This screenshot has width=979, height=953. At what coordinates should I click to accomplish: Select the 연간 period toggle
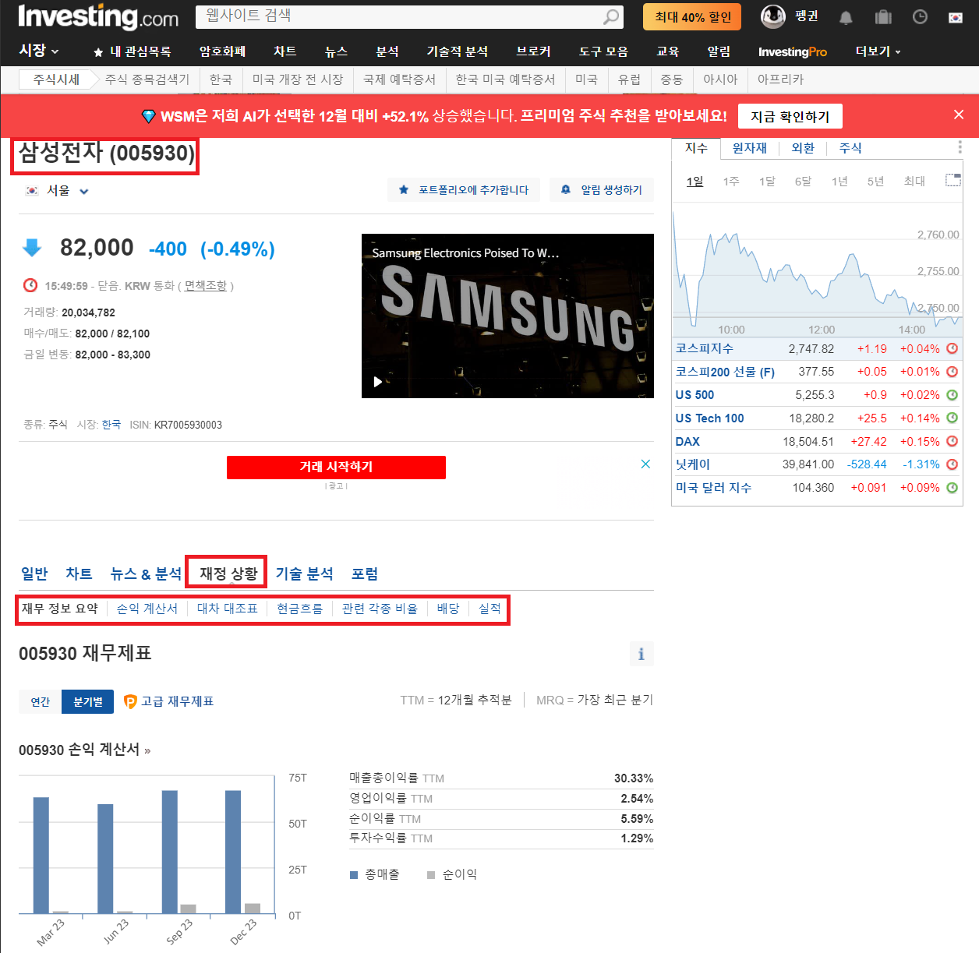[x=41, y=701]
